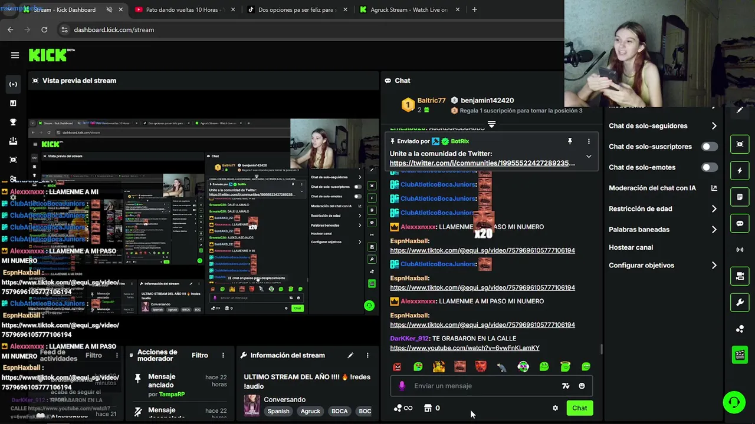Click username Baltric77 in gift leaderboard
Viewport: 755px width, 424px height.
(432, 101)
